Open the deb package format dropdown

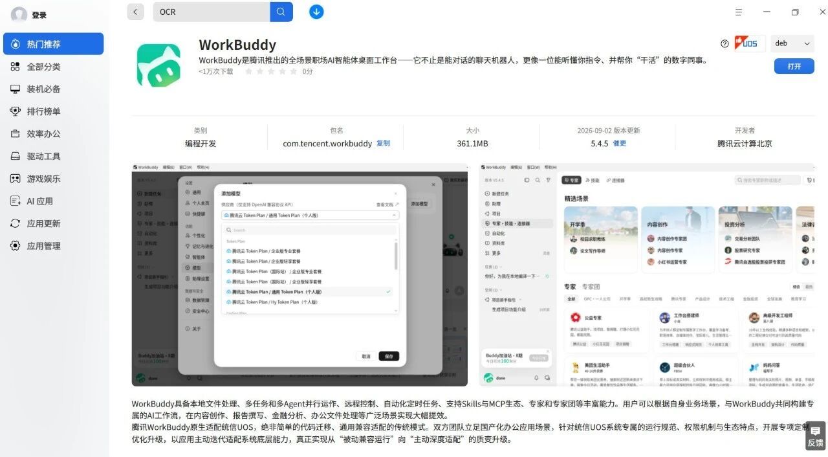(792, 43)
